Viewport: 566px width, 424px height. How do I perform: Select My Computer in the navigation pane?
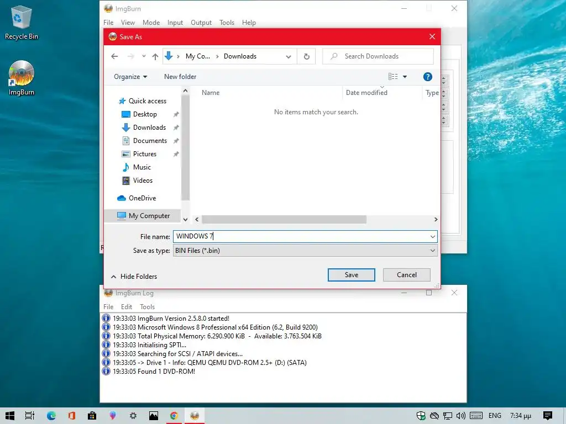[x=143, y=216]
